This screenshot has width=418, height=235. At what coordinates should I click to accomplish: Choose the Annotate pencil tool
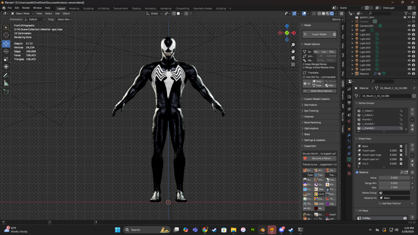(6, 75)
